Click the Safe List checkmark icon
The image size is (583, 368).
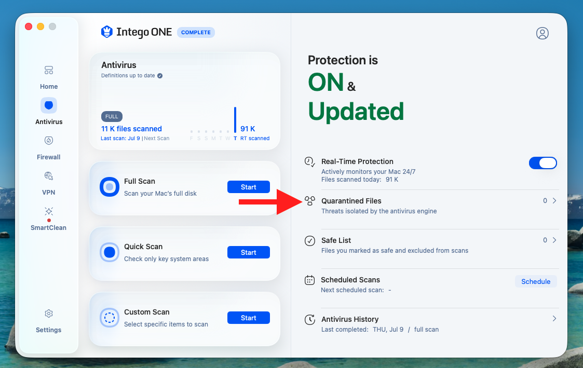[x=310, y=241]
